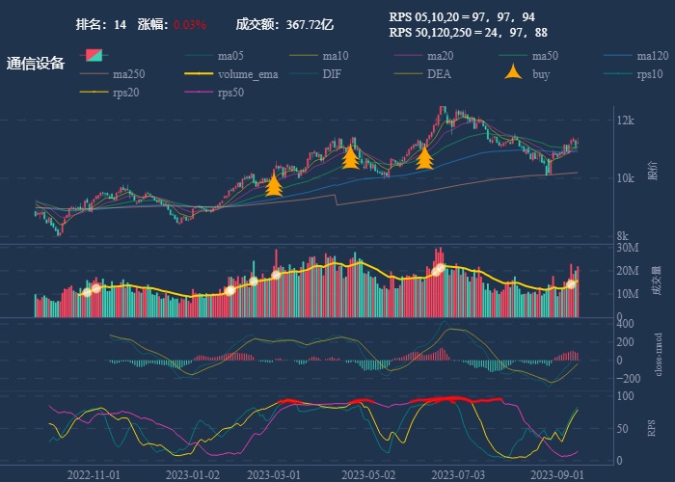This screenshot has width=675, height=482.
Task: Click the last buy arrow on price chart
Action: [x=424, y=157]
